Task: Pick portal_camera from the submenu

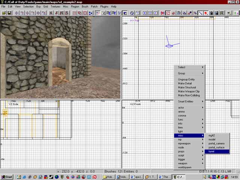Action: click(216, 143)
